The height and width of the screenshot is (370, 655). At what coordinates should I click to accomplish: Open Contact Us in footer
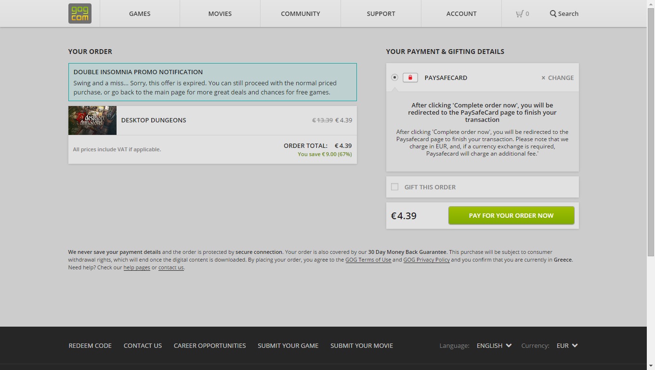coord(143,345)
